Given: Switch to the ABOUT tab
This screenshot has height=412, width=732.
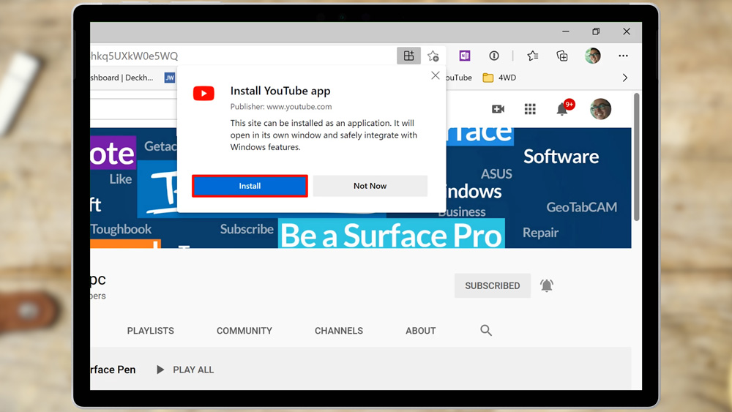Looking at the screenshot, I should click(421, 330).
